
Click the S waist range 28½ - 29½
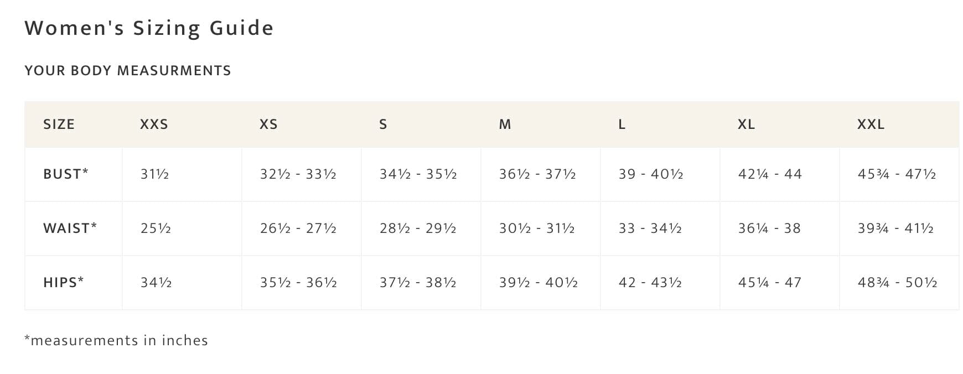coord(418,228)
